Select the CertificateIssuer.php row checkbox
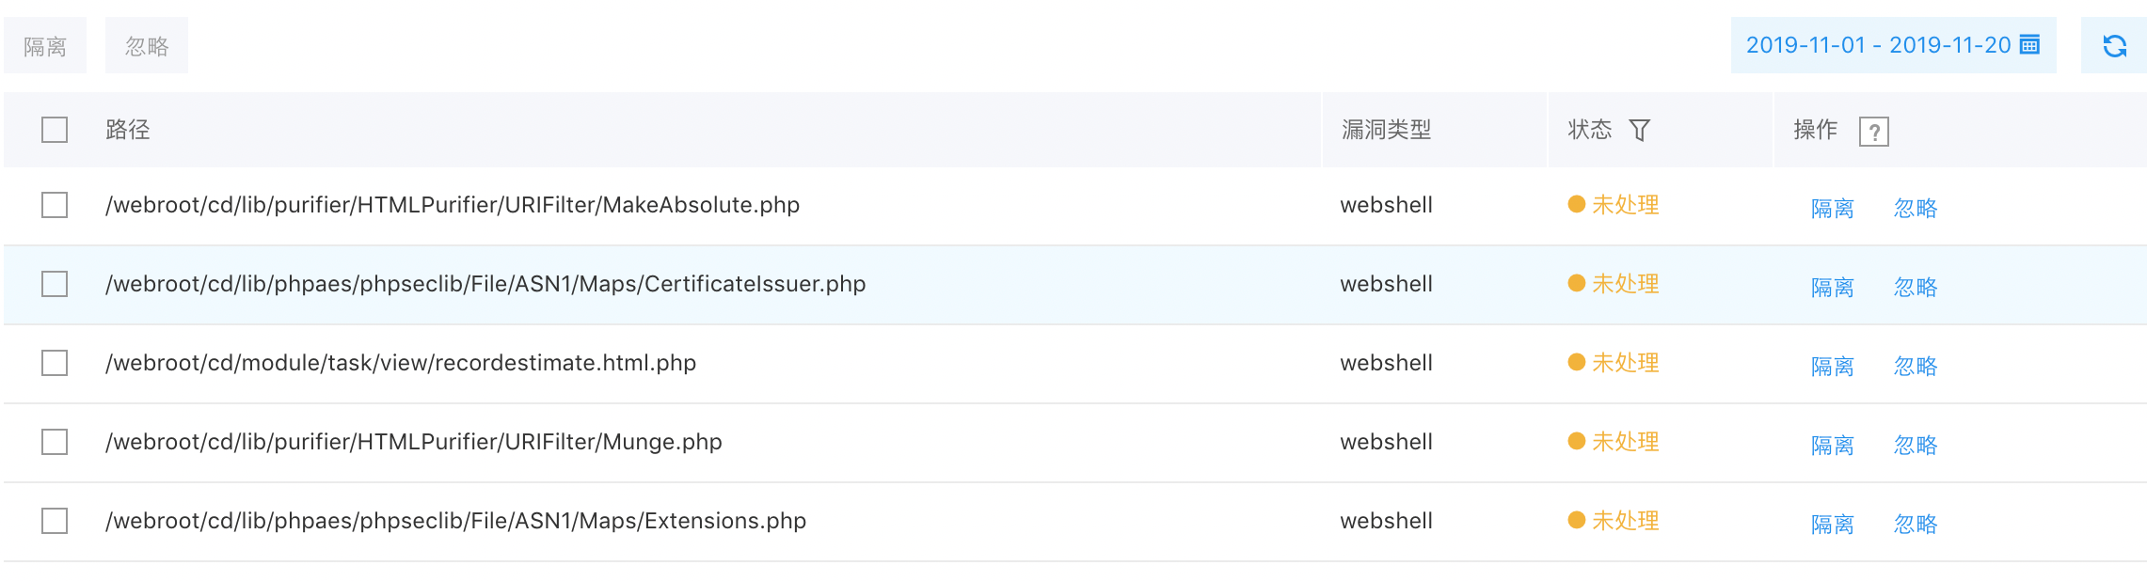This screenshot has height=581, width=2147. pyautogui.click(x=55, y=284)
